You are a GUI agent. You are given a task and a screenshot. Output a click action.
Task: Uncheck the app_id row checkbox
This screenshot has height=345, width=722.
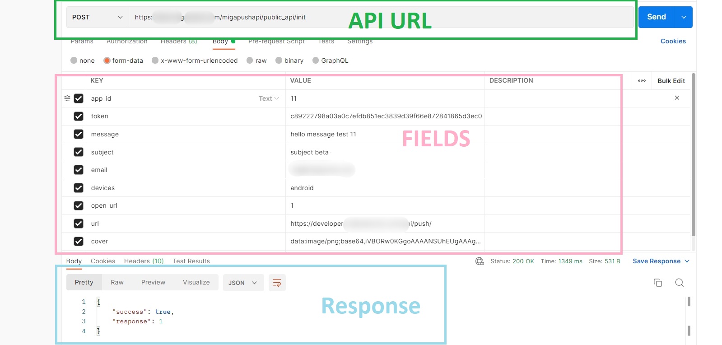coord(79,98)
